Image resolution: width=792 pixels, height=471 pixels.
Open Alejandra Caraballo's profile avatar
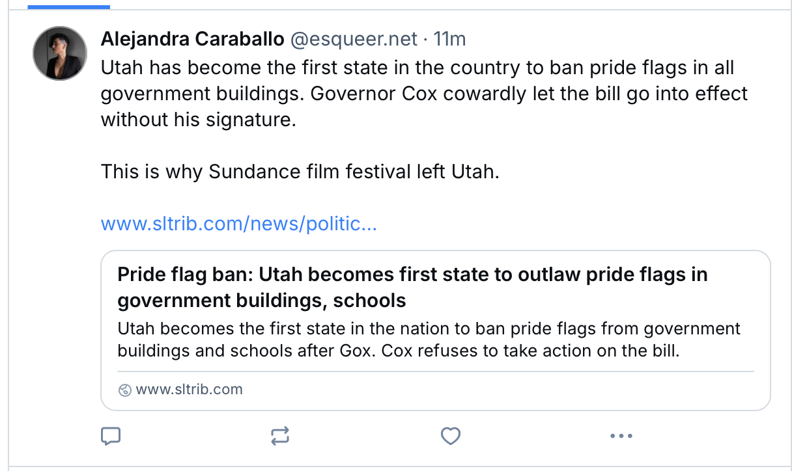60,53
